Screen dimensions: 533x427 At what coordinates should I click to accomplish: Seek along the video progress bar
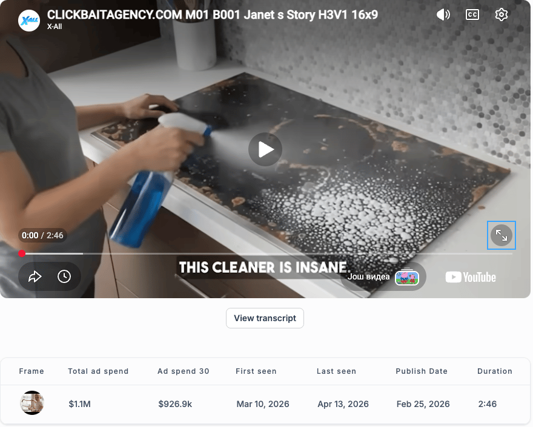point(267,253)
